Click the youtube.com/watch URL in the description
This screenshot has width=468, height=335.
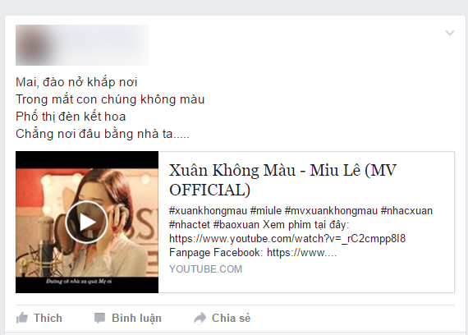point(287,239)
